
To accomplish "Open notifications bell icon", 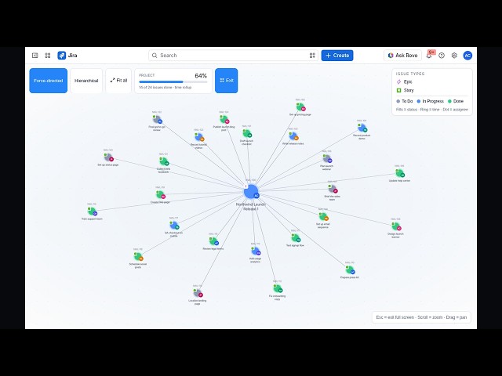I will 429,56.
